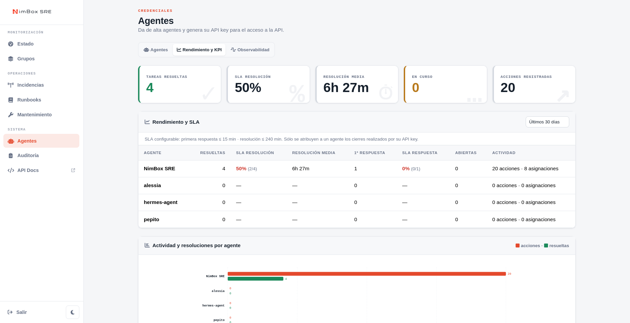The height and width of the screenshot is (323, 630).
Task: Click the SLA RESOLUCIÓN column header
Action: tap(255, 153)
